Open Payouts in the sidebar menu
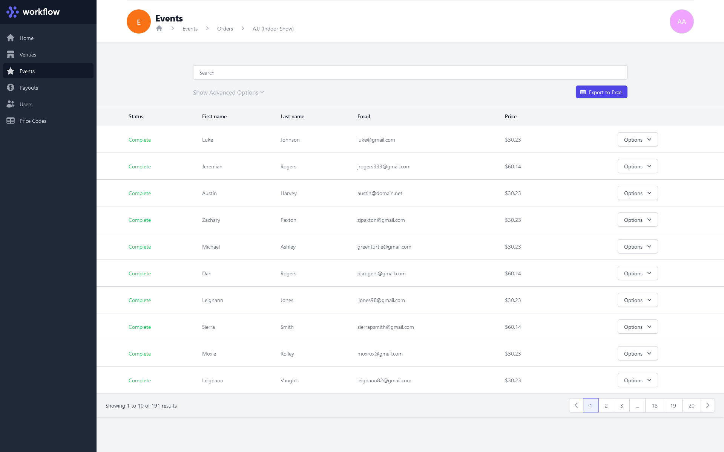Viewport: 724px width, 452px height. tap(29, 88)
